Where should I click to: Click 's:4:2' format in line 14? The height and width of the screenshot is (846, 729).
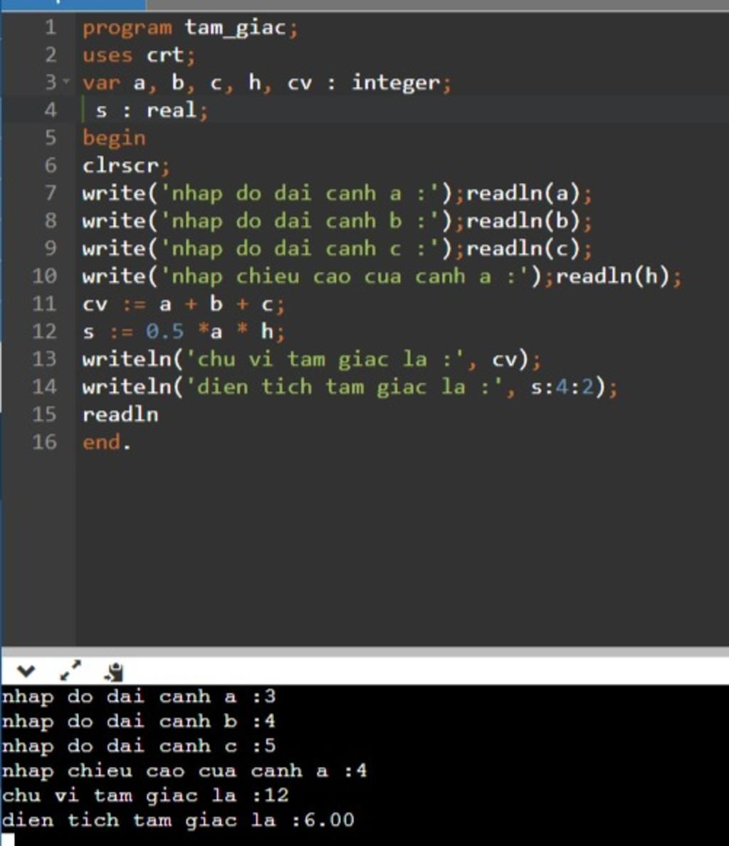pos(562,387)
